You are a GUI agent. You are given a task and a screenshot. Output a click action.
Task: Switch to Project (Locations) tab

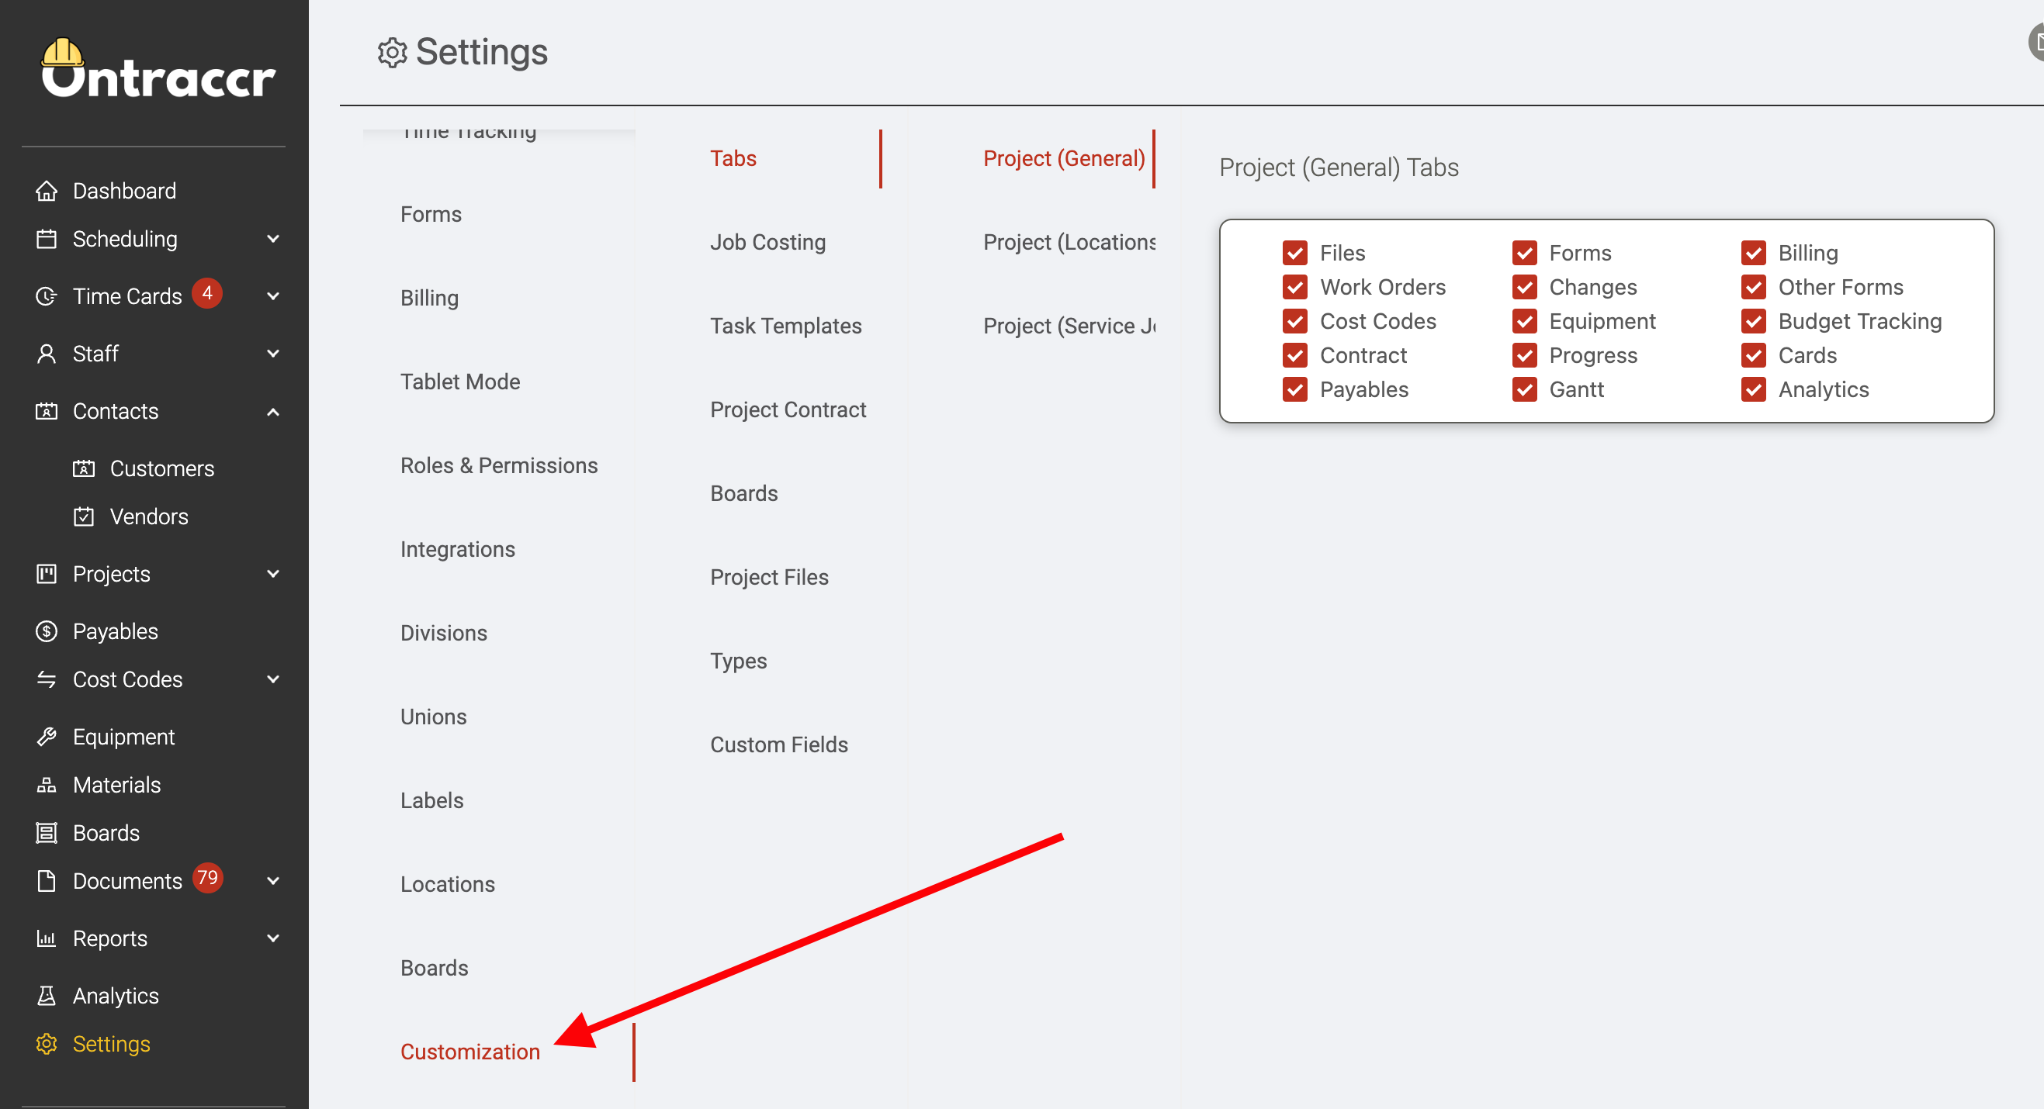coord(1069,243)
